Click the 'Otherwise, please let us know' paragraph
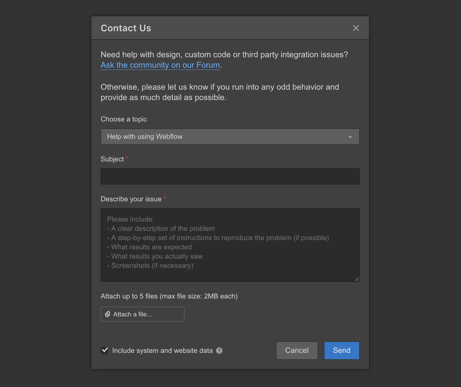461x387 pixels. click(220, 92)
